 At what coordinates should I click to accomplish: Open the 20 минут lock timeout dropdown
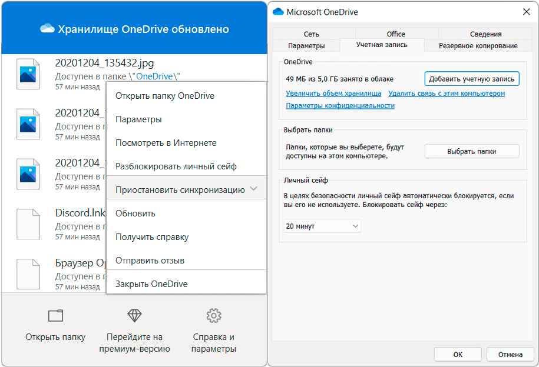(322, 226)
